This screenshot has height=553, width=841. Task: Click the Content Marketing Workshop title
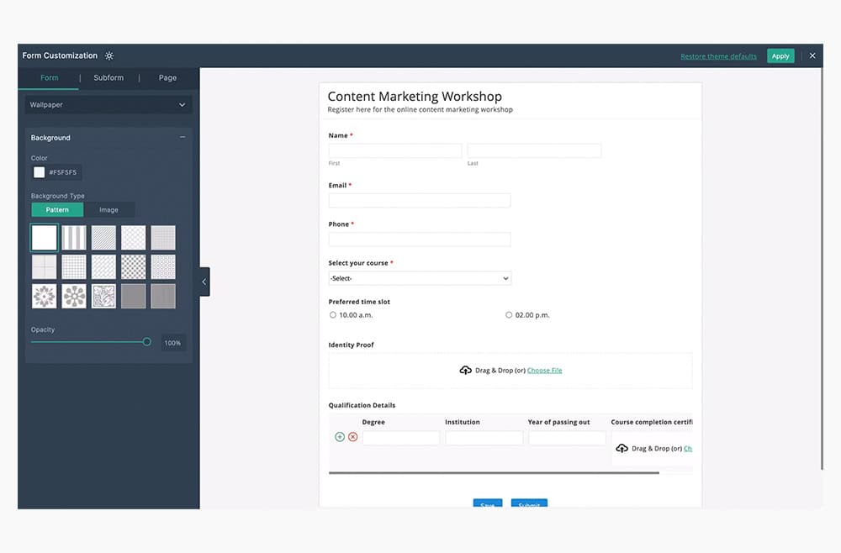tap(415, 97)
